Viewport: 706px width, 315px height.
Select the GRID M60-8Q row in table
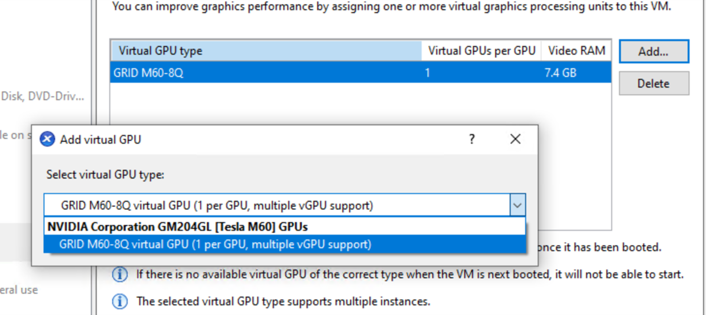pos(361,73)
